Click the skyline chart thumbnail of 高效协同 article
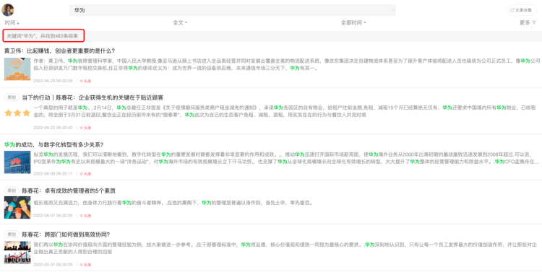The width and height of the screenshot is (542, 272). point(17,253)
